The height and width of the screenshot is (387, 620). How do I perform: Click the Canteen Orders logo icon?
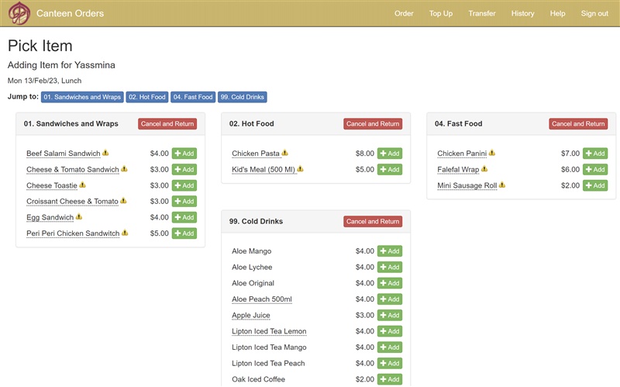coord(19,13)
